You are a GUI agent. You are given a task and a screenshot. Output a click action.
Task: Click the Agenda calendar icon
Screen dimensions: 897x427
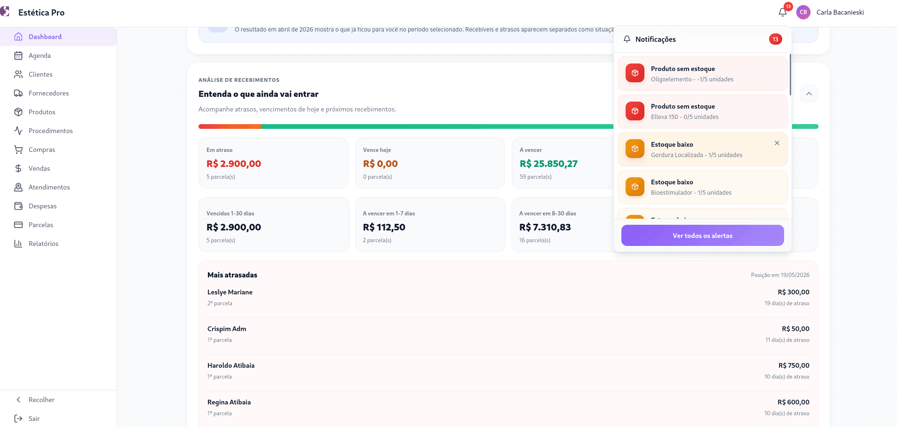18,55
